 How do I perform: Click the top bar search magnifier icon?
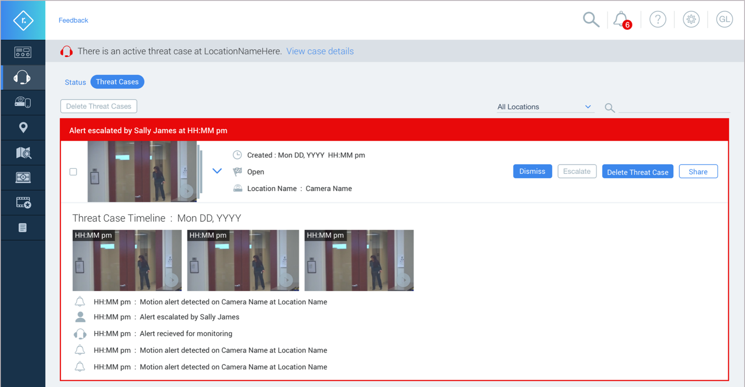pos(591,20)
